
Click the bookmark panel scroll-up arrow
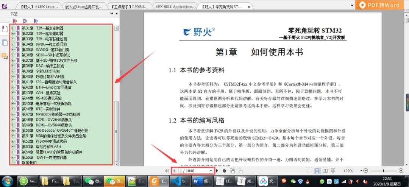[x=116, y=28]
